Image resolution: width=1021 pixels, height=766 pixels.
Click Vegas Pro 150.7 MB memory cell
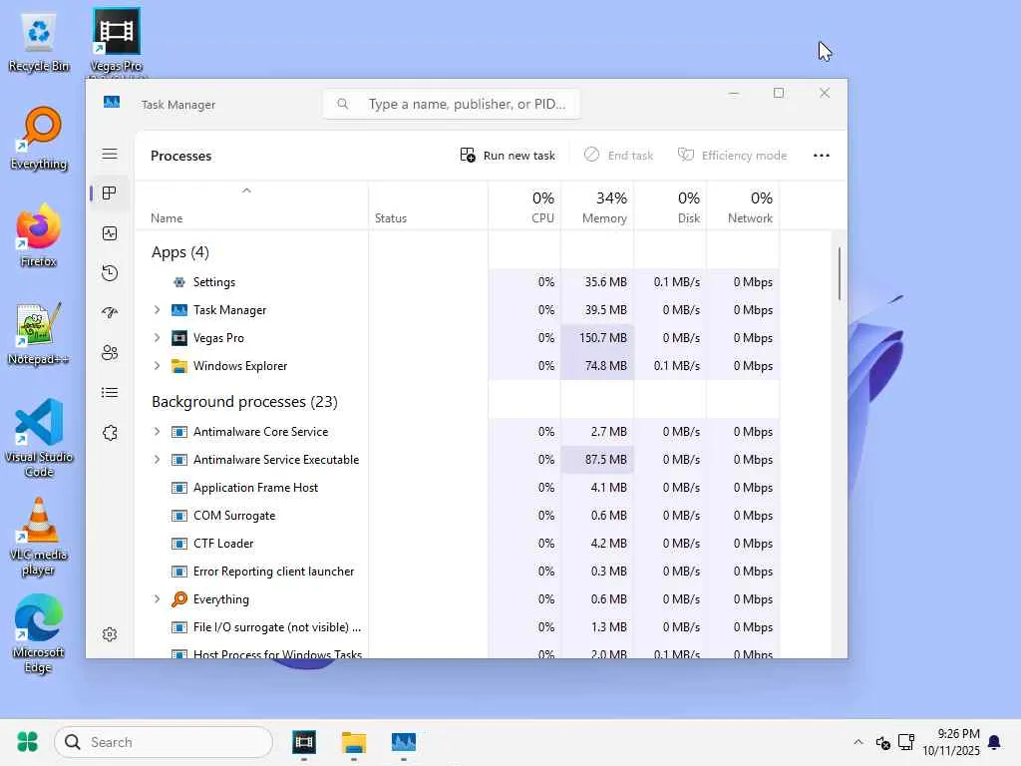597,338
